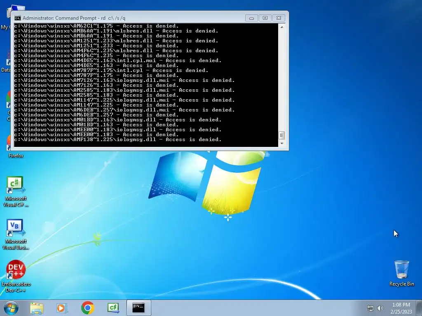Select the Embarcadero Dev-C++ desktop shortcut

pyautogui.click(x=16, y=276)
